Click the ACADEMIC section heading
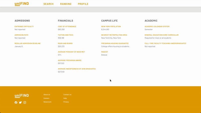Image resolution: width=201 pixels, height=113 pixels. (151, 21)
